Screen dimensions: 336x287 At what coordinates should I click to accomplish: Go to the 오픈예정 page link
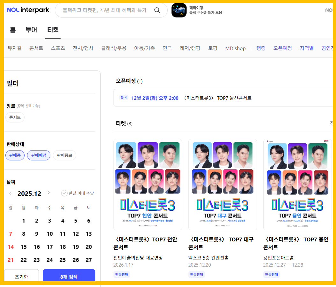[282, 48]
